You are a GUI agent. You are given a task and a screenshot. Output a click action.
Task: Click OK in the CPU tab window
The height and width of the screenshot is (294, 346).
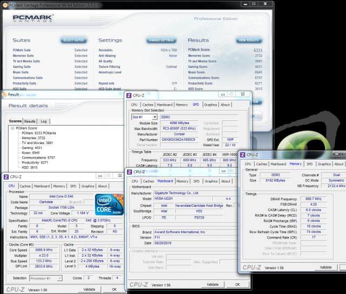click(x=114, y=289)
